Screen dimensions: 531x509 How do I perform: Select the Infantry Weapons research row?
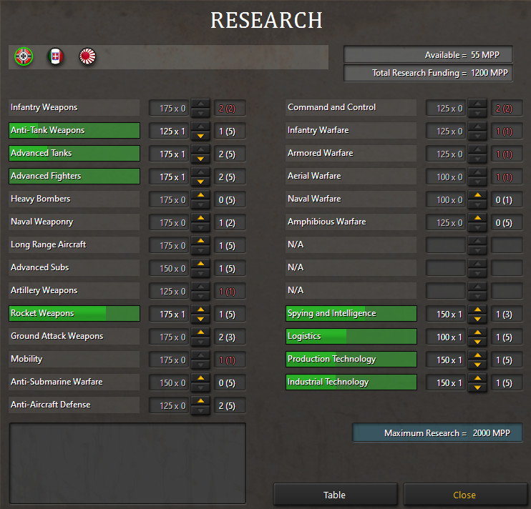74,107
